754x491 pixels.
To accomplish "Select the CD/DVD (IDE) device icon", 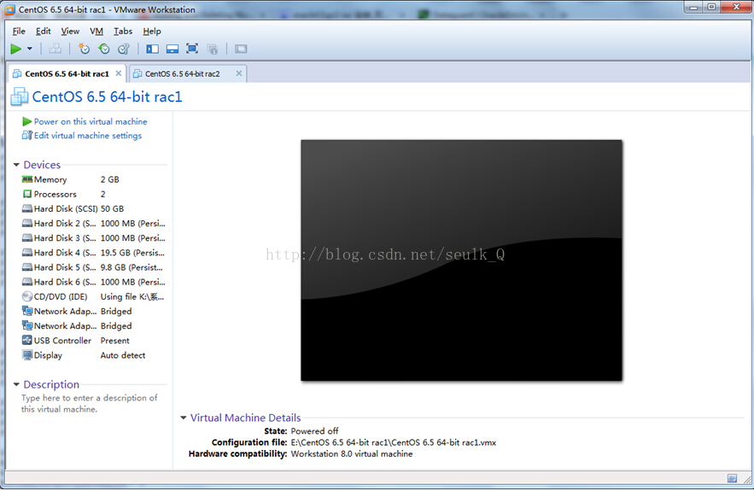I will (27, 296).
